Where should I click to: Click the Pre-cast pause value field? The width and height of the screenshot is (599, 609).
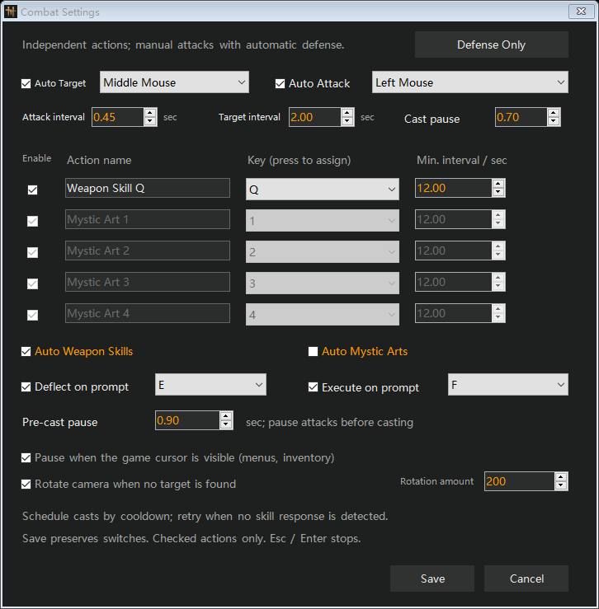[x=187, y=420]
